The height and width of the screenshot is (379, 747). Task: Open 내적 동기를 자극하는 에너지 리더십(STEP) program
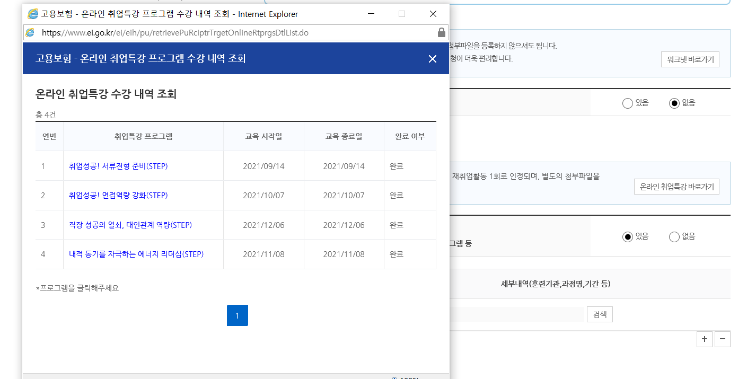136,254
